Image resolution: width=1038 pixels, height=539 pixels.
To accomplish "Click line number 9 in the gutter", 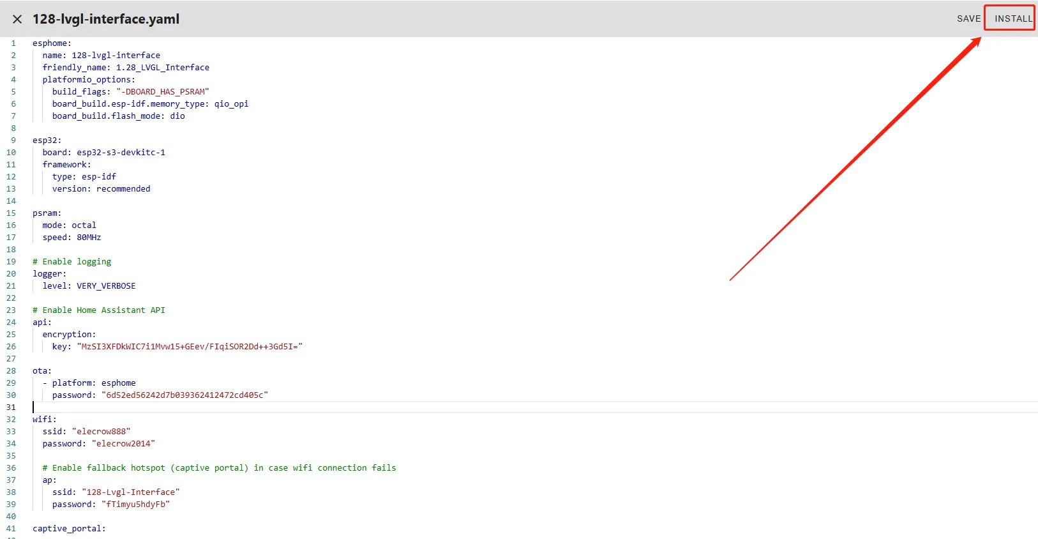I will 13,140.
